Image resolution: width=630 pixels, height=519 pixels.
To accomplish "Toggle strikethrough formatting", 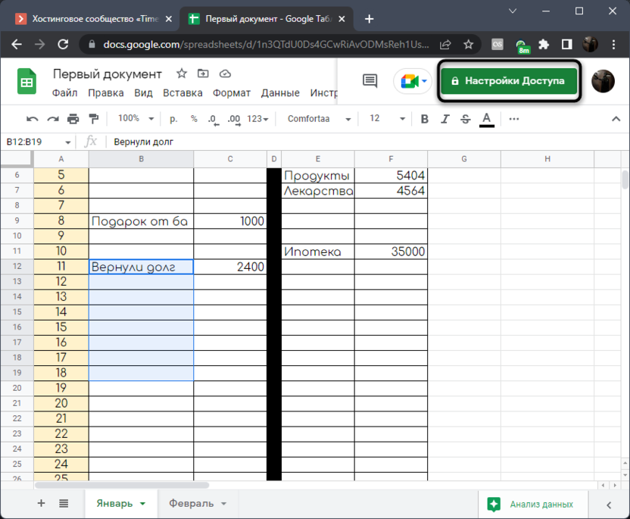I will [x=466, y=119].
